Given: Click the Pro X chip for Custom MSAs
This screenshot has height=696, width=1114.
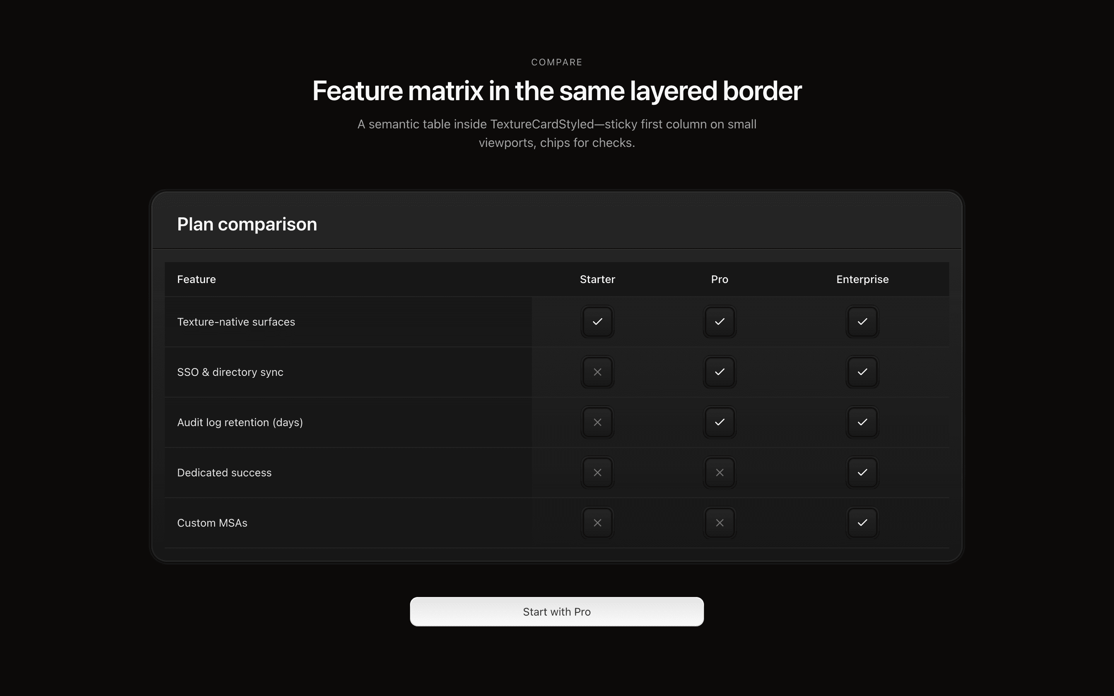Looking at the screenshot, I should [719, 522].
